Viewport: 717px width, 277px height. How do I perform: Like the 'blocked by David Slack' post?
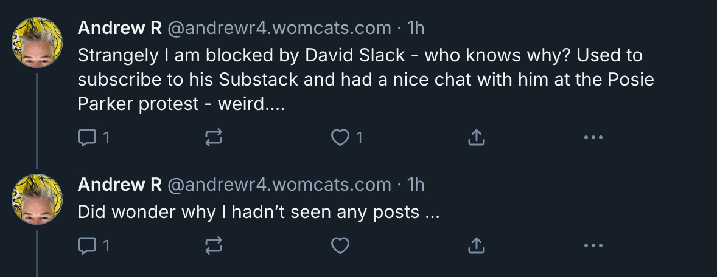(x=339, y=138)
